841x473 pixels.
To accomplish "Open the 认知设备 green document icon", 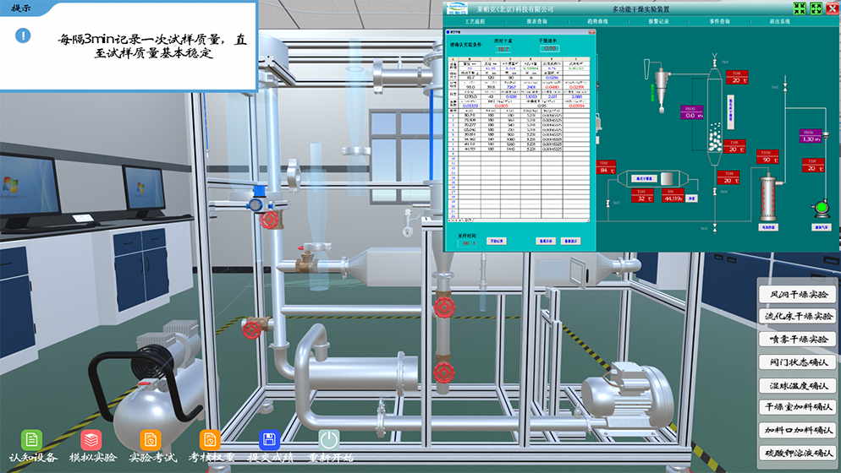I will pyautogui.click(x=32, y=439).
